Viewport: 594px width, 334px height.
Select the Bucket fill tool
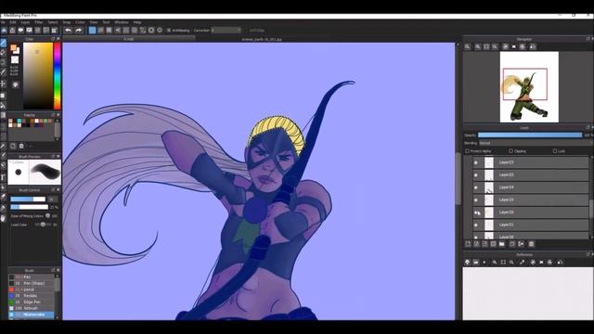(3, 105)
